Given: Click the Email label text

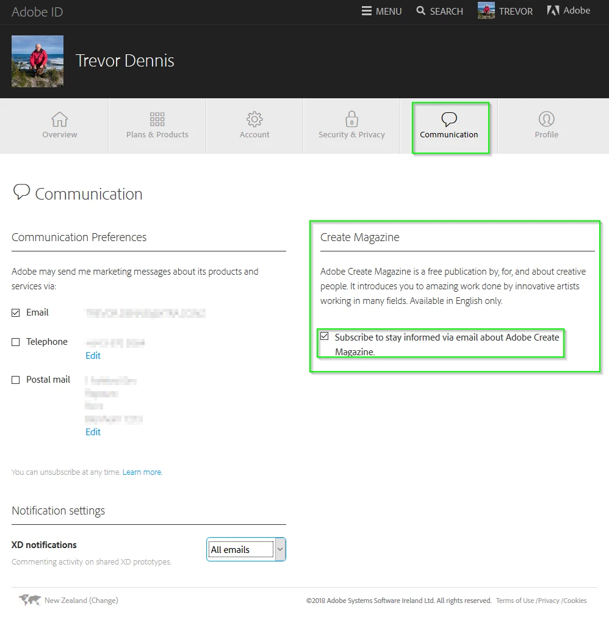Looking at the screenshot, I should (37, 312).
